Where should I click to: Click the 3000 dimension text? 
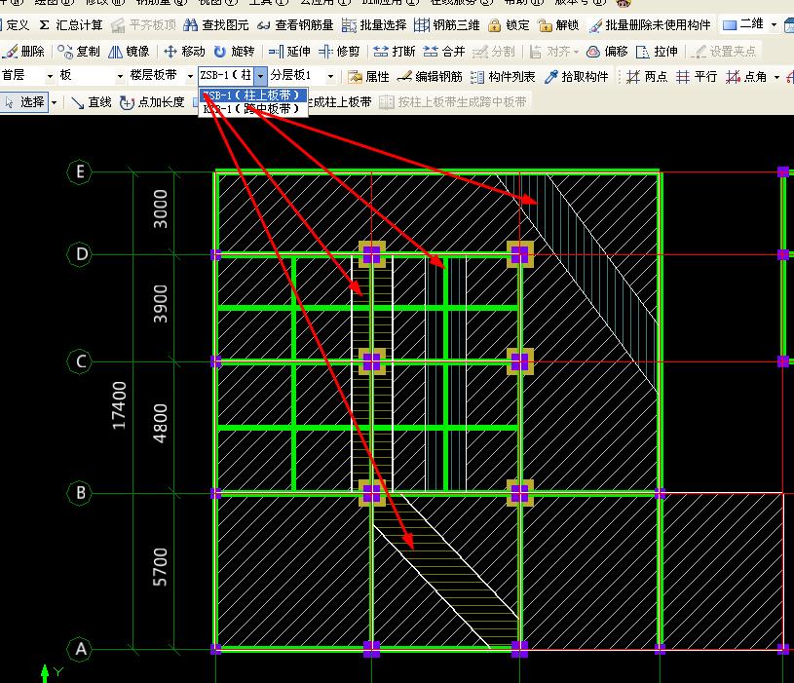(x=160, y=209)
